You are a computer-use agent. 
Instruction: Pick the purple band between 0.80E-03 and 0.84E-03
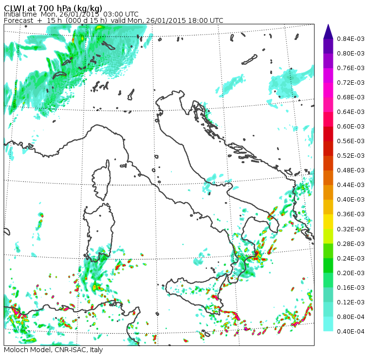[x=328, y=46]
